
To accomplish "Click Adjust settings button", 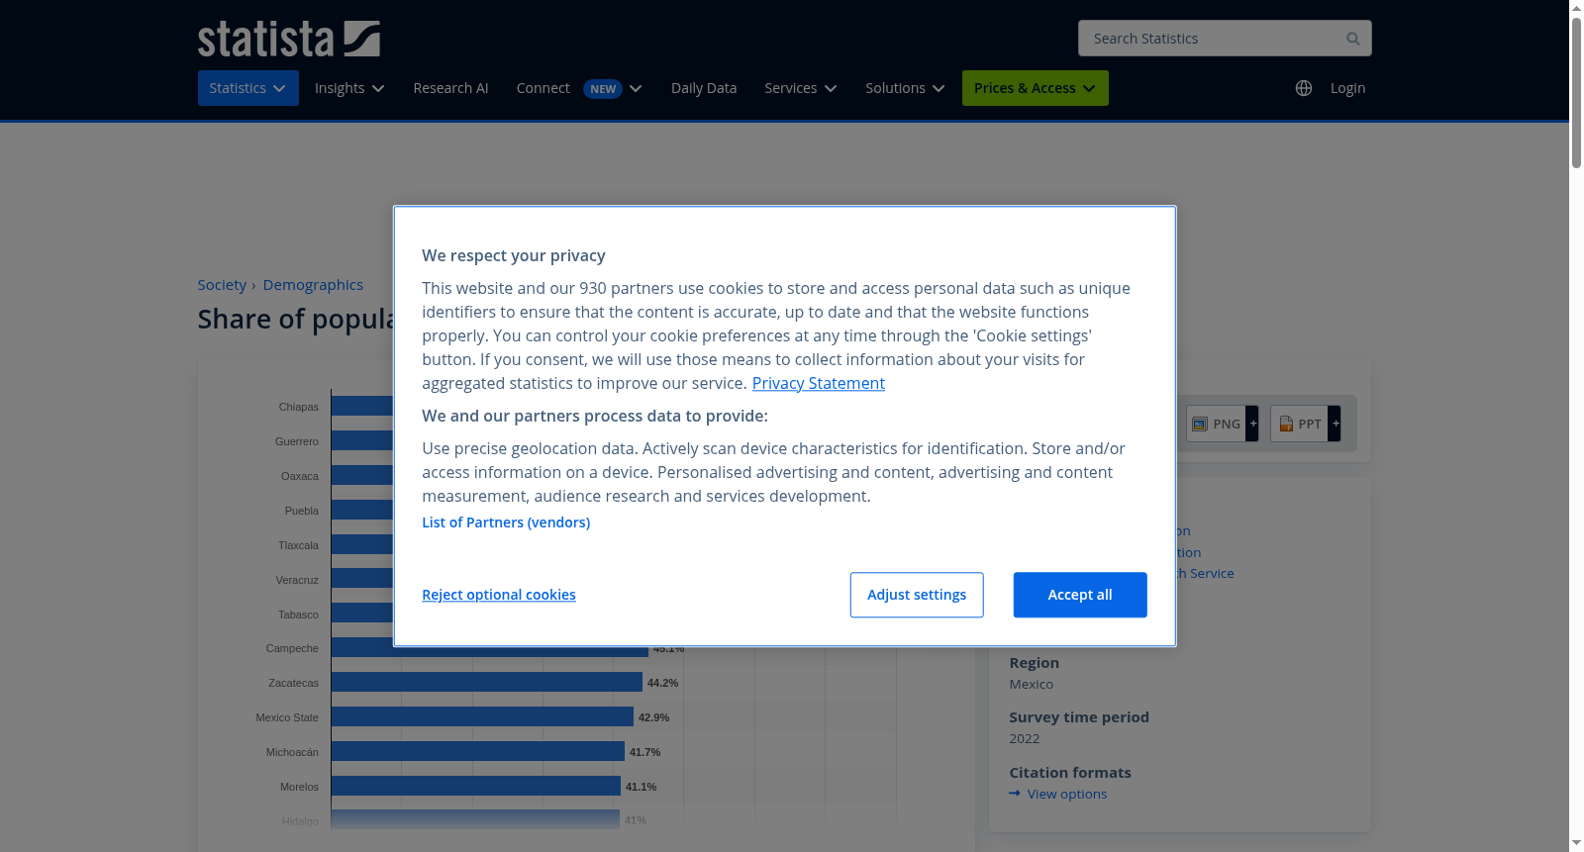I will point(917,595).
